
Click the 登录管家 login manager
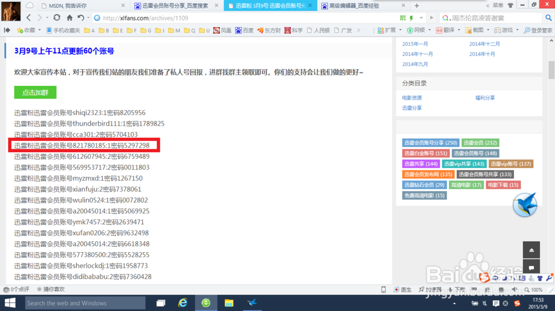click(x=538, y=30)
